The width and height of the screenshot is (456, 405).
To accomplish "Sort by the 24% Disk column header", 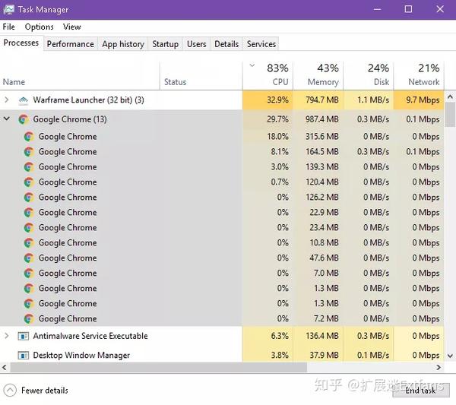I will (368, 75).
